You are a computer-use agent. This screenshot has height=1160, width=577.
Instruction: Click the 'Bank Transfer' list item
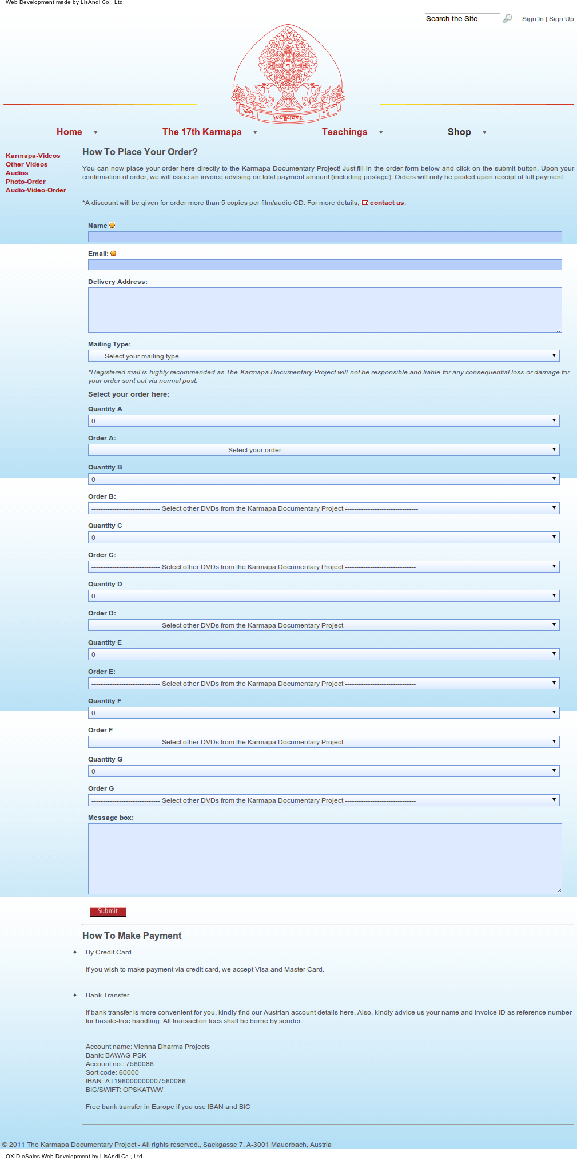coord(108,995)
